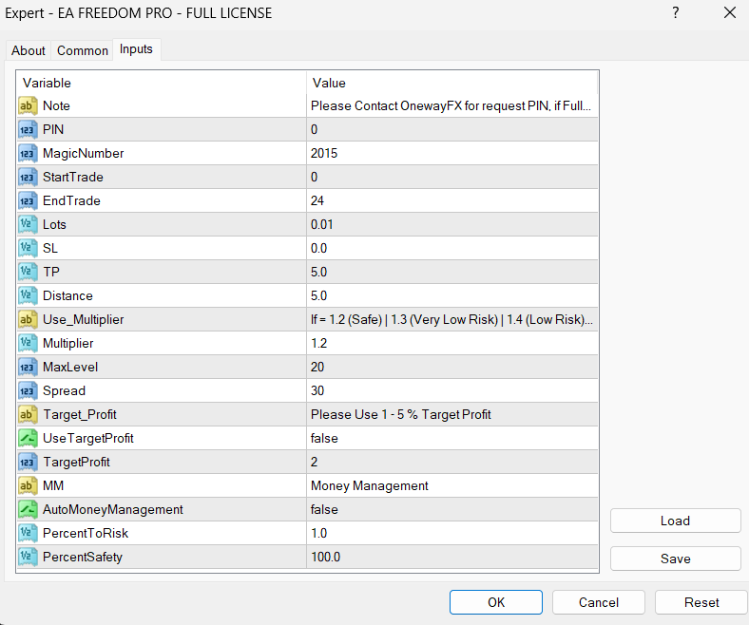Click the Use_Multiplier risk description value
The width and height of the screenshot is (749, 625).
[x=451, y=319]
